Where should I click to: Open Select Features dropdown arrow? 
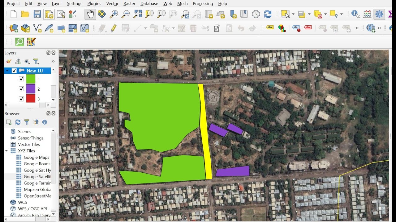(293, 14)
